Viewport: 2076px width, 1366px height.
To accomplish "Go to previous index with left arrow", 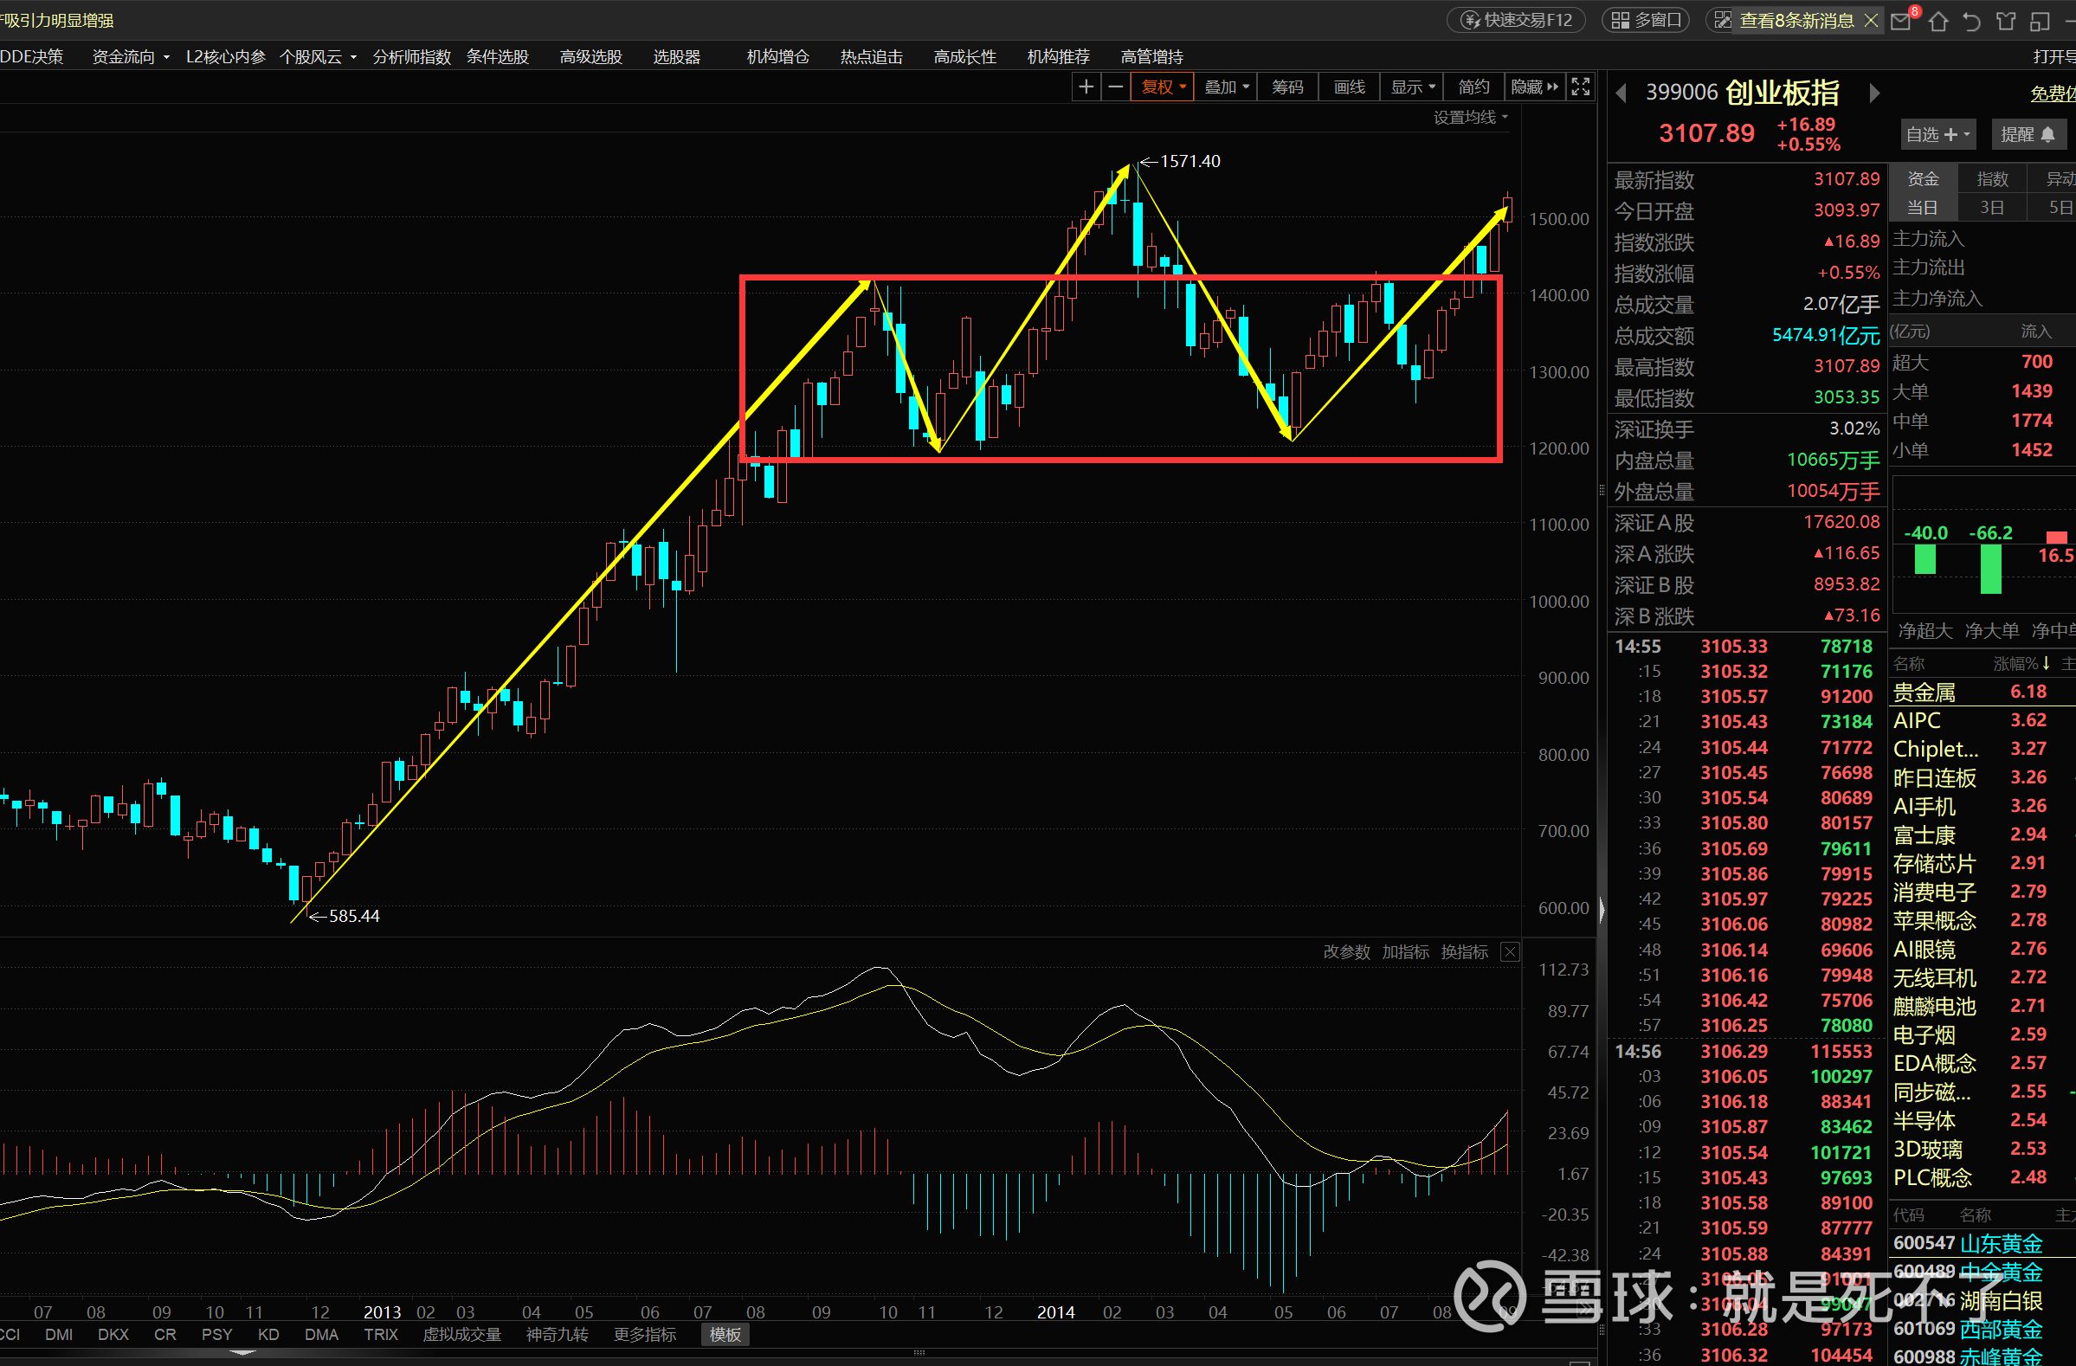I will point(1621,93).
